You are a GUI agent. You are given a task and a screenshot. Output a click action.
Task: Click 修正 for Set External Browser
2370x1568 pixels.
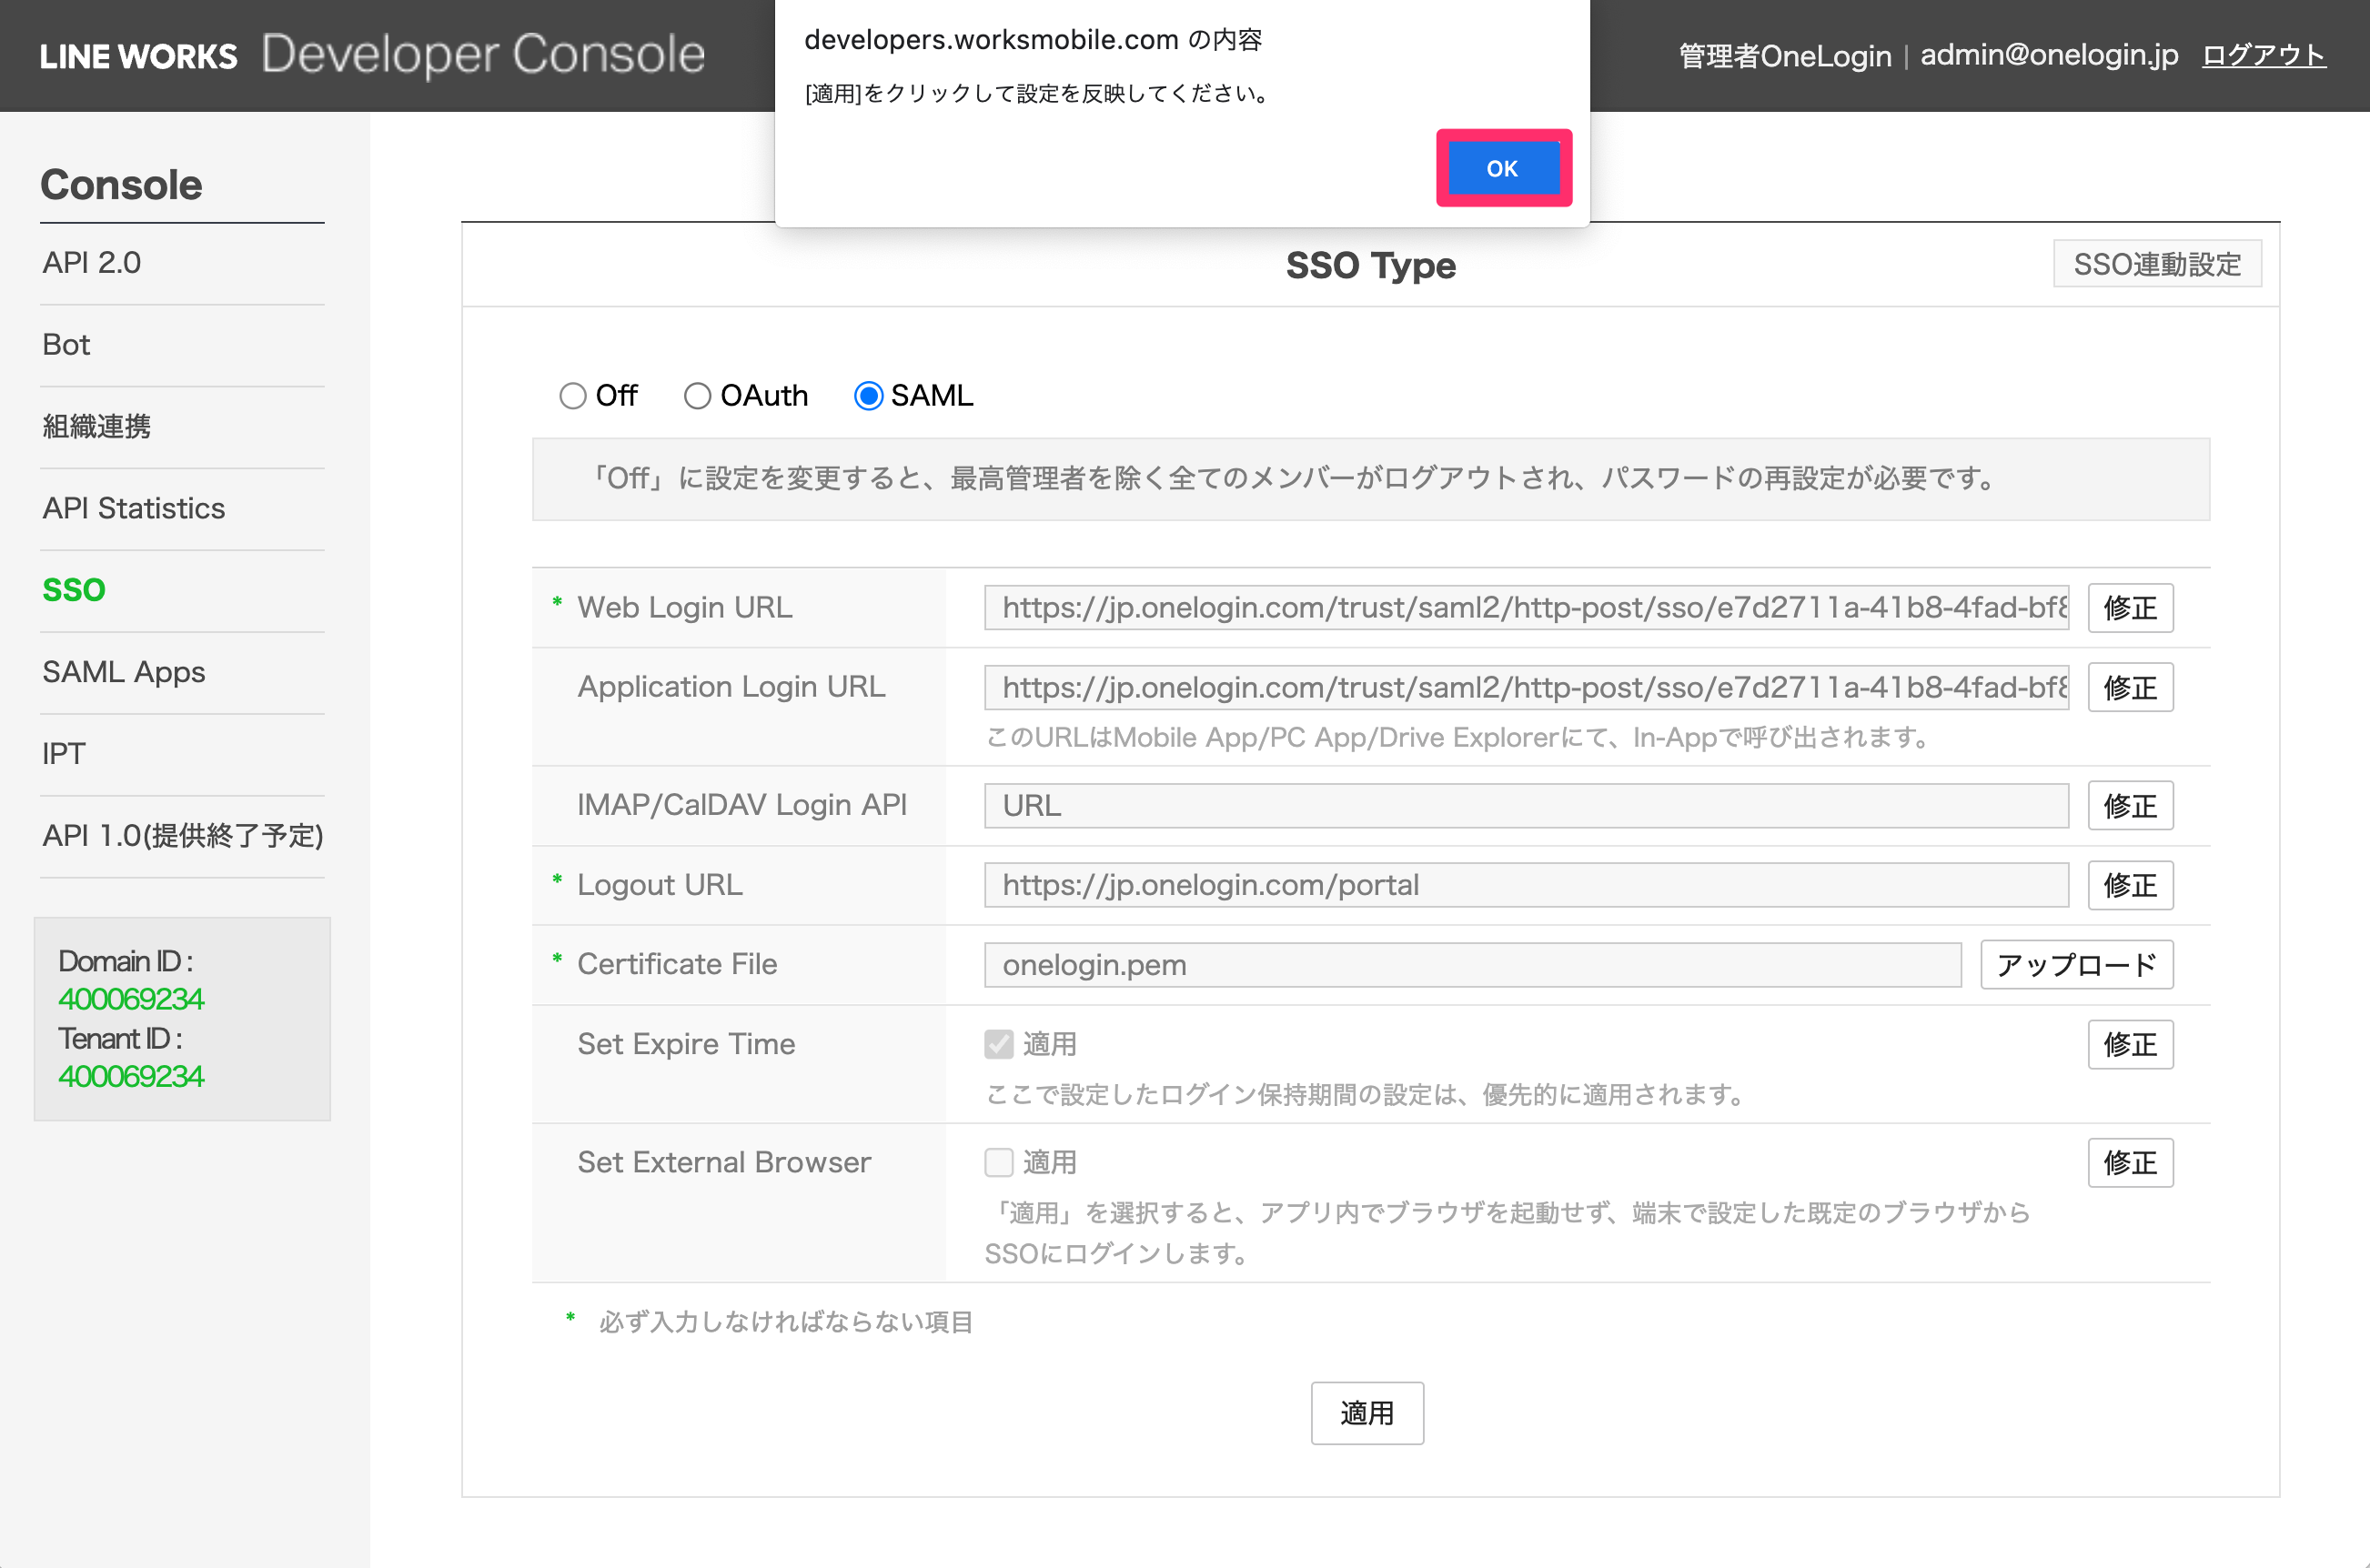pyautogui.click(x=2130, y=1163)
